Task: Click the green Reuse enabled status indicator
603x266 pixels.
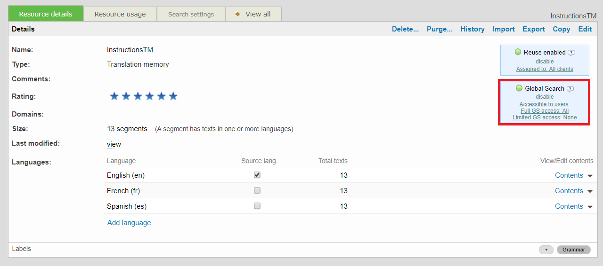Action: [x=518, y=52]
